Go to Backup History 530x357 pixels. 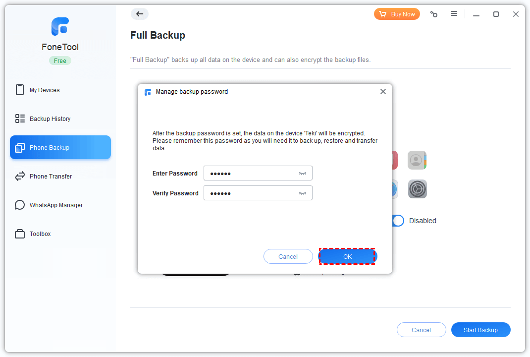(x=50, y=119)
